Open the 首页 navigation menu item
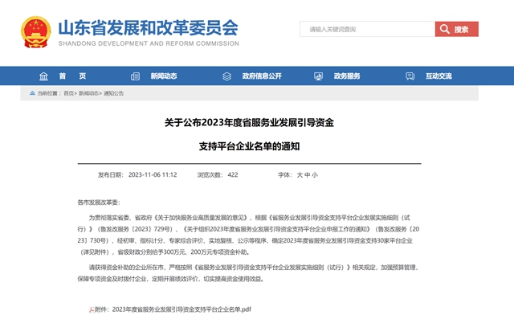This screenshot has height=315, width=514. pos(72,76)
